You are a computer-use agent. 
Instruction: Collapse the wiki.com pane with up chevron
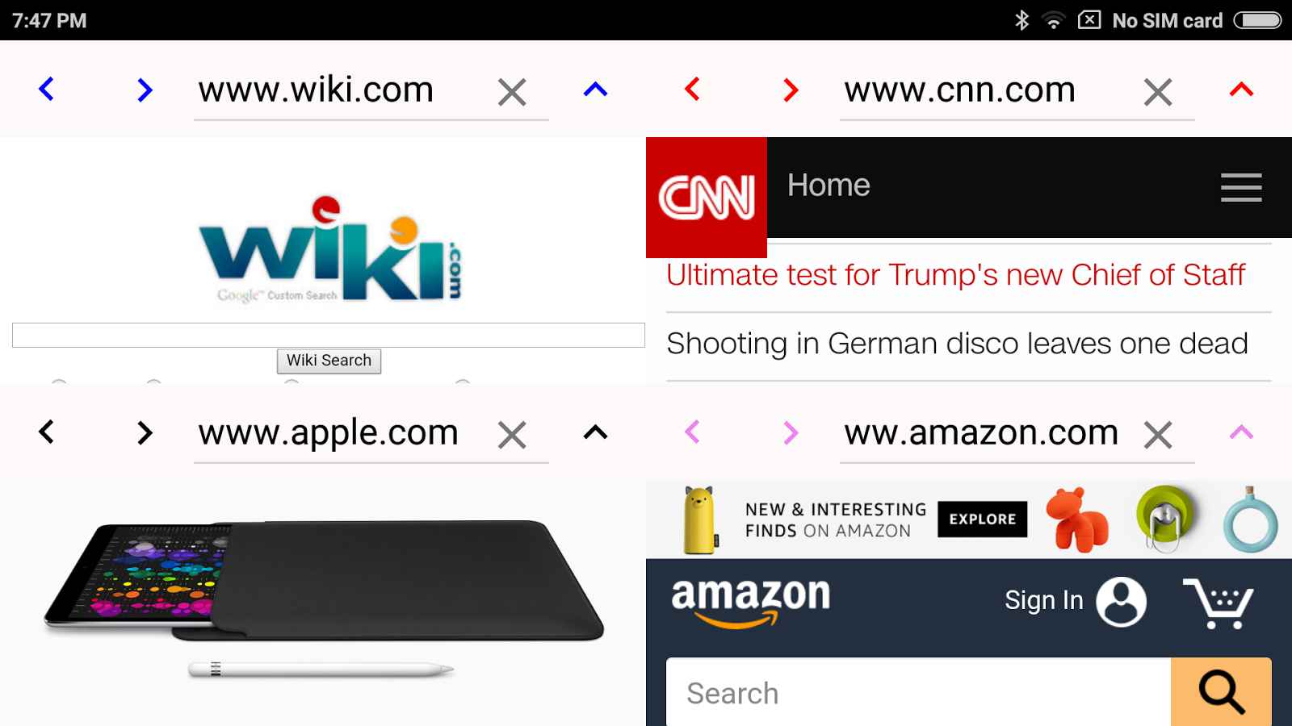[x=595, y=89]
